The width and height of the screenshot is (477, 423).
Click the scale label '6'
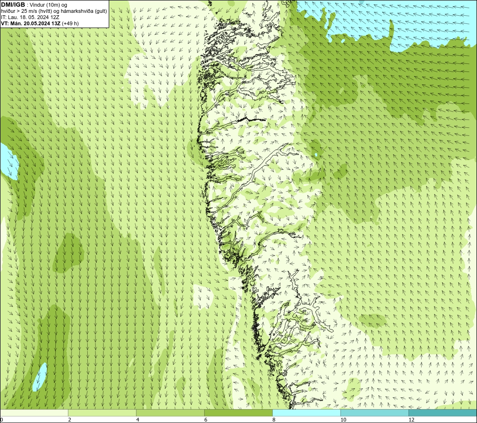pyautogui.click(x=206, y=420)
